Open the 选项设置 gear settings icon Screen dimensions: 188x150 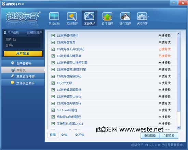click(x=142, y=16)
